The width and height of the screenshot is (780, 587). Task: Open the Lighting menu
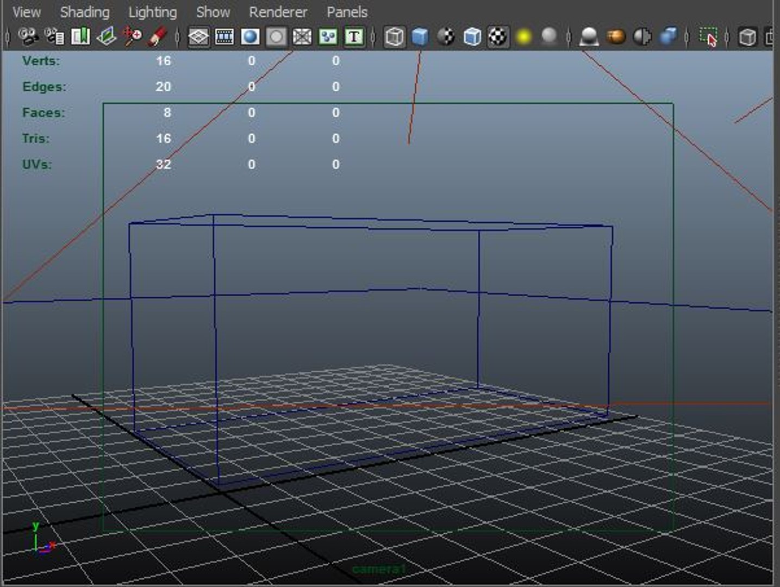153,12
